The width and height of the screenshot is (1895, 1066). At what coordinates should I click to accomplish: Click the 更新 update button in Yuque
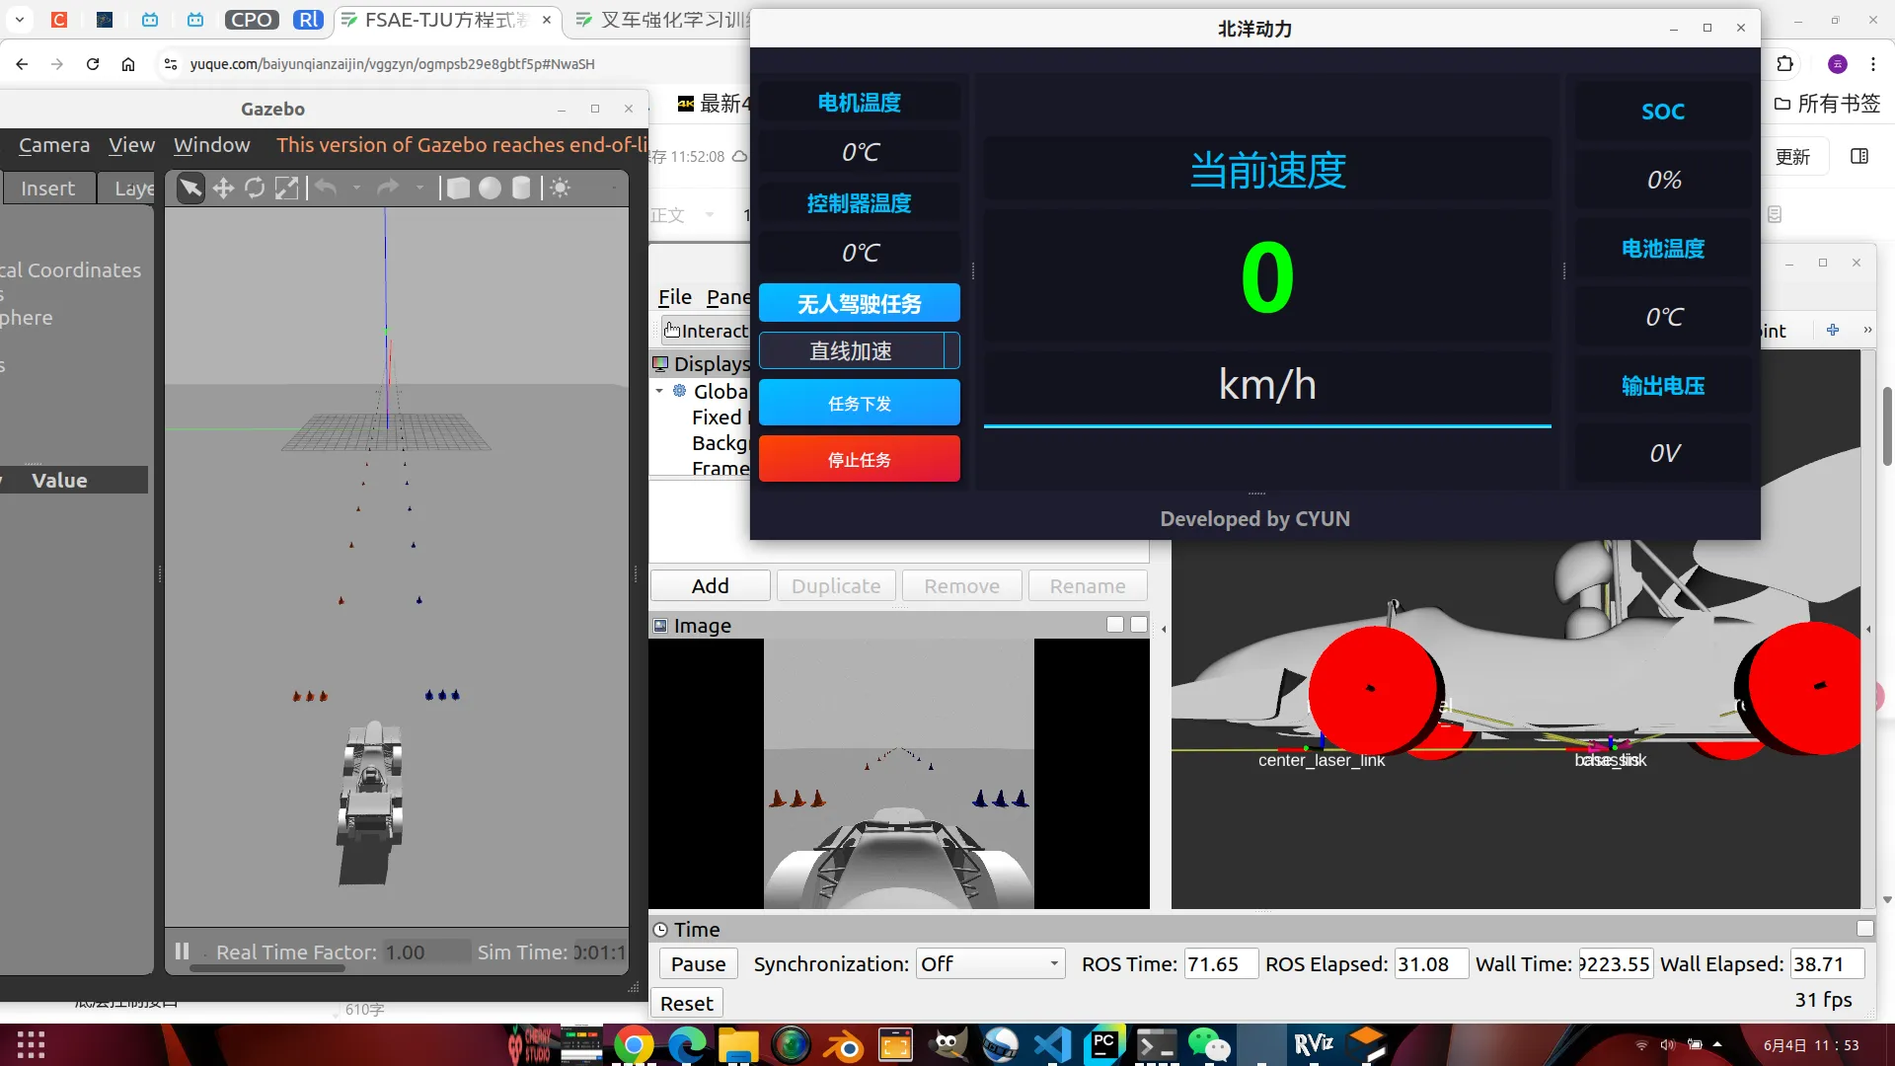(1792, 157)
